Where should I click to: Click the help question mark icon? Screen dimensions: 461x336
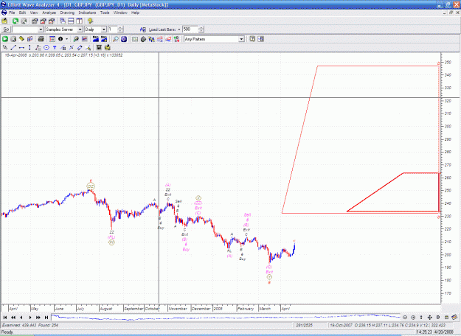pos(252,39)
